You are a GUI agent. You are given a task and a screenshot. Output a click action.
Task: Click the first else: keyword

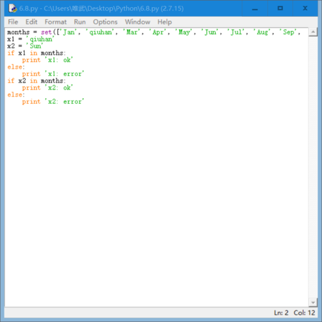coord(16,67)
